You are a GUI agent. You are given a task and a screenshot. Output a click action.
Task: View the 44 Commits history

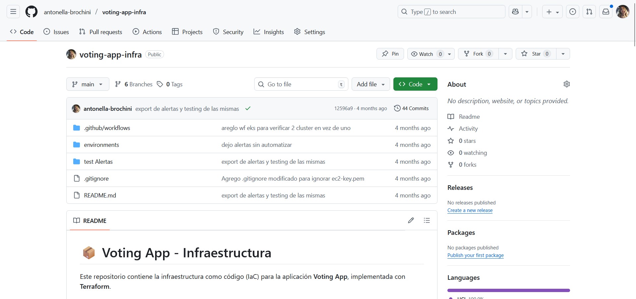pos(411,108)
